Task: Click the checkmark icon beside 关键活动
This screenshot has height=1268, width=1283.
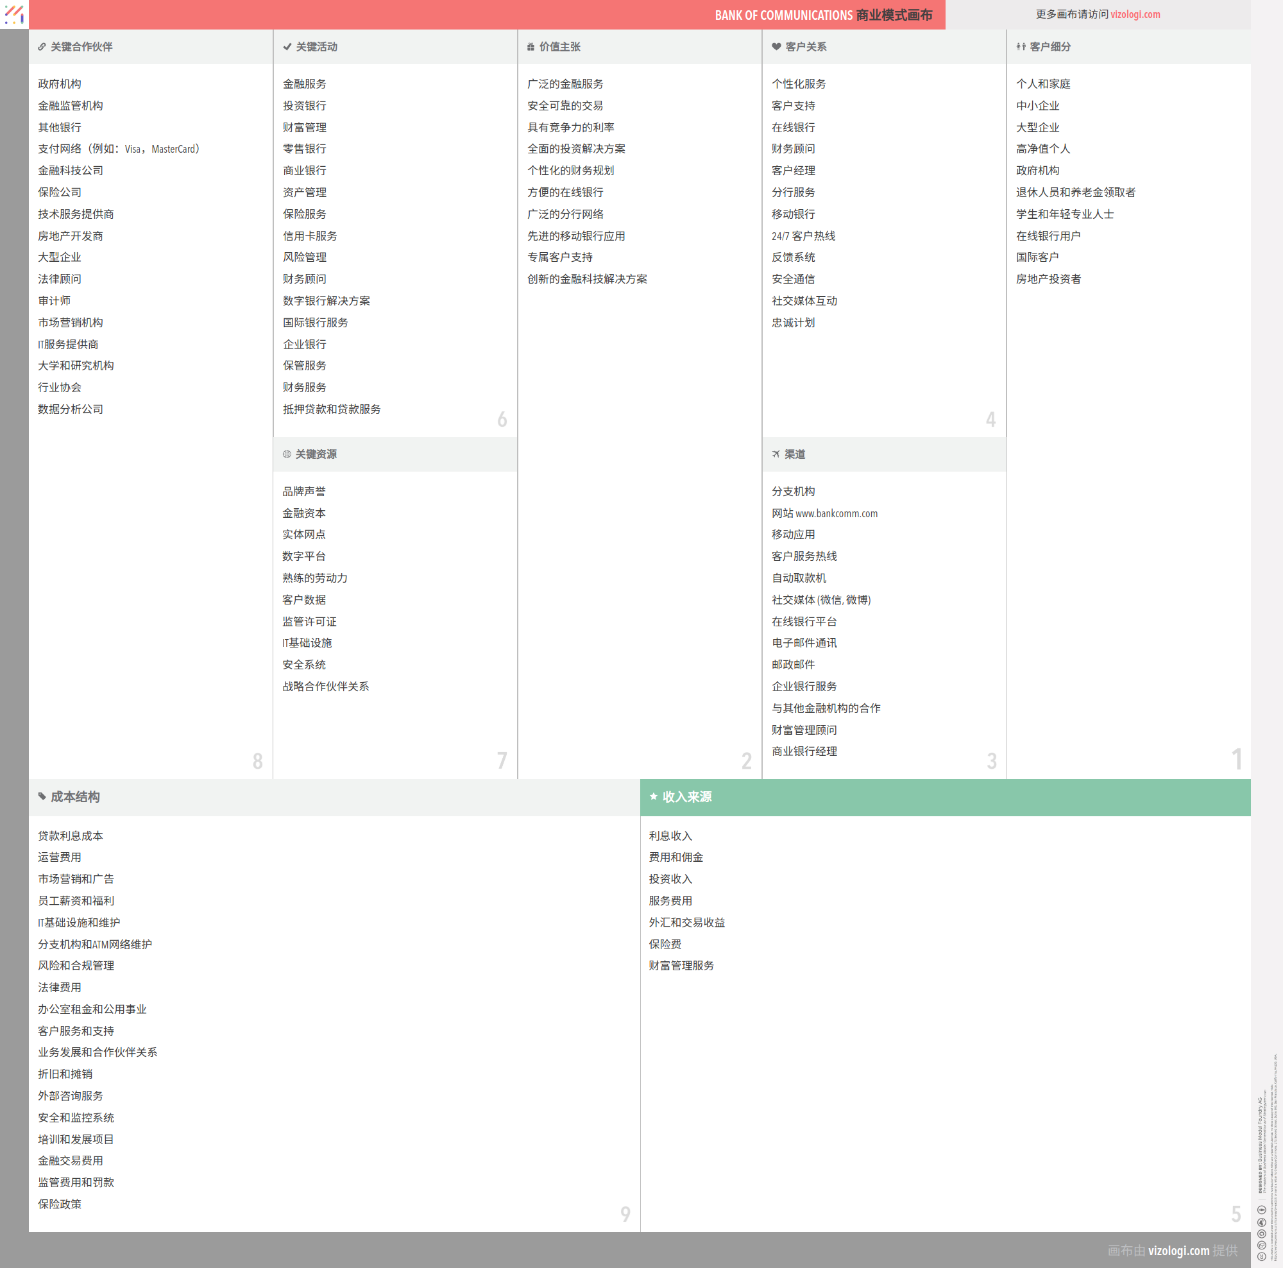Action: coord(287,47)
